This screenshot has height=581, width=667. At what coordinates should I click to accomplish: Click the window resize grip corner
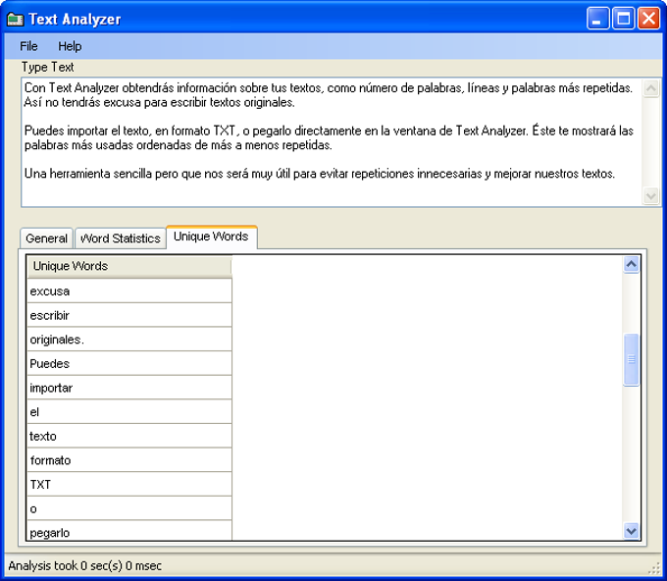654,568
